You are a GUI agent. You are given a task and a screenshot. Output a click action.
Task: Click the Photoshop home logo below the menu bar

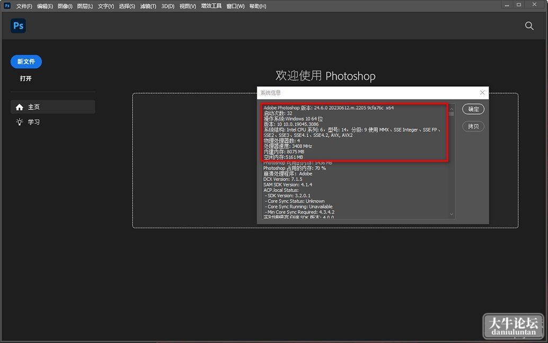(18, 26)
